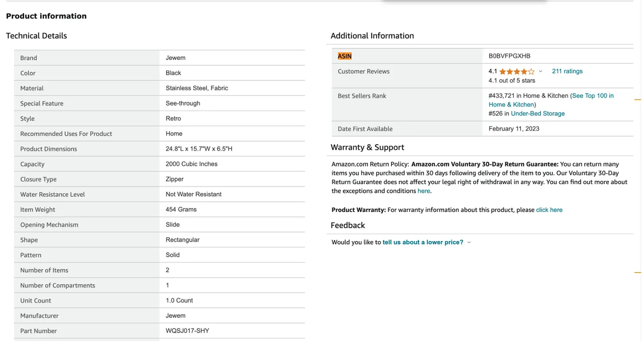Screen dimensions: 642x341
Task: Click the Warranty & Support heading
Action: 367,147
